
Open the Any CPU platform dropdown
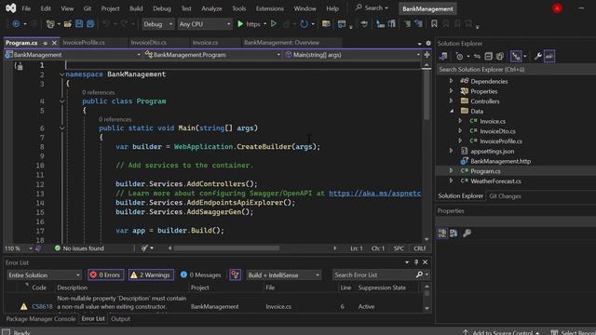(x=205, y=24)
